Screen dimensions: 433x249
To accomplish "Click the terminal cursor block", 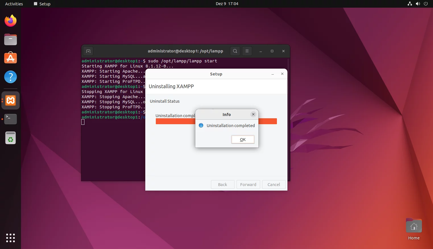I will pos(83,122).
